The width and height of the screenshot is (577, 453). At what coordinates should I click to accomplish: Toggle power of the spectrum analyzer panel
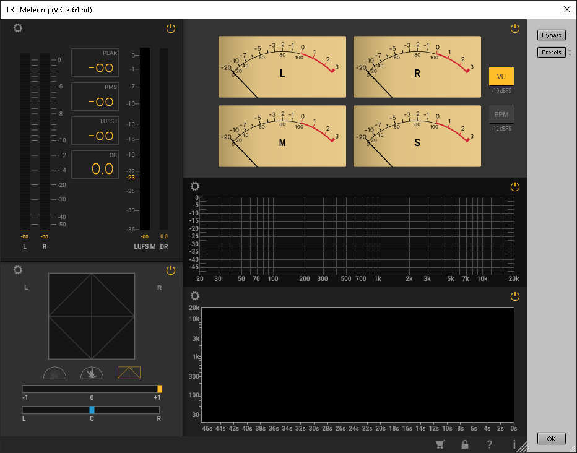[x=514, y=186]
